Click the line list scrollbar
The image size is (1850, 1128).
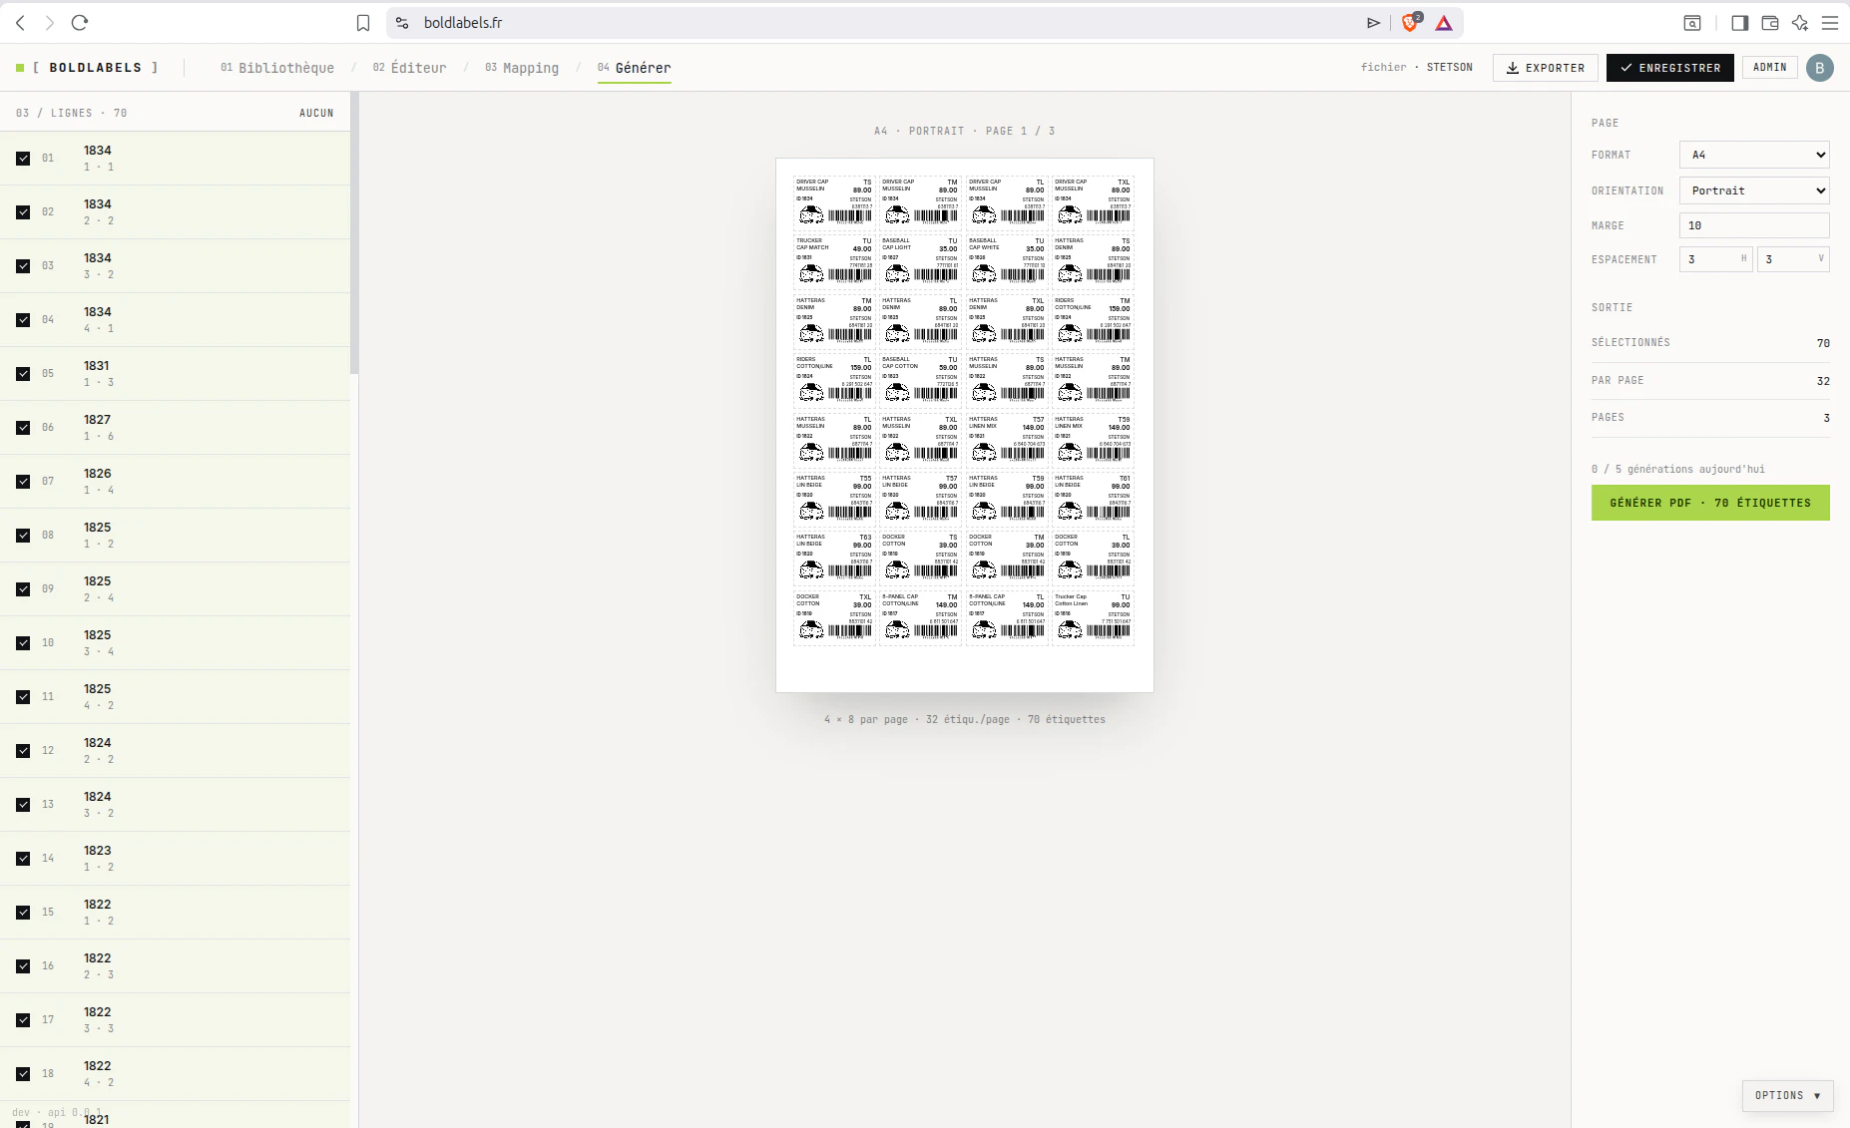(354, 234)
